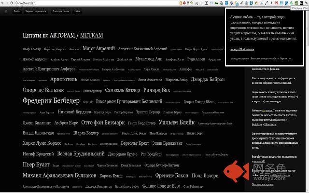This screenshot has width=309, height=193.
Task: Open quotes by Эдуард Бульвер-Литтон
Action: 161,165
